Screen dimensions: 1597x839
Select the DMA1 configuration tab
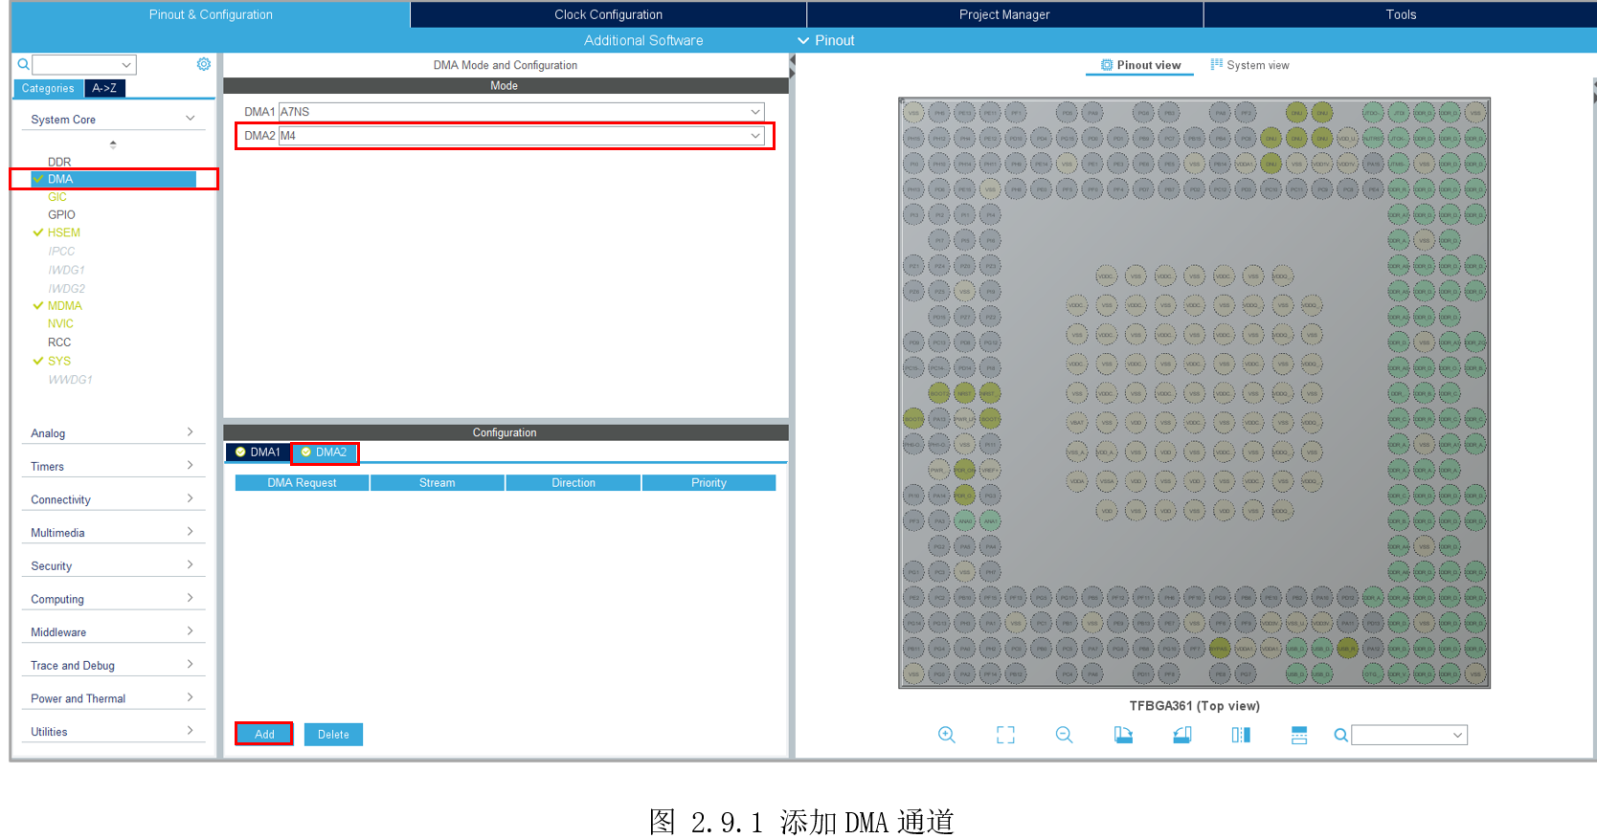258,453
